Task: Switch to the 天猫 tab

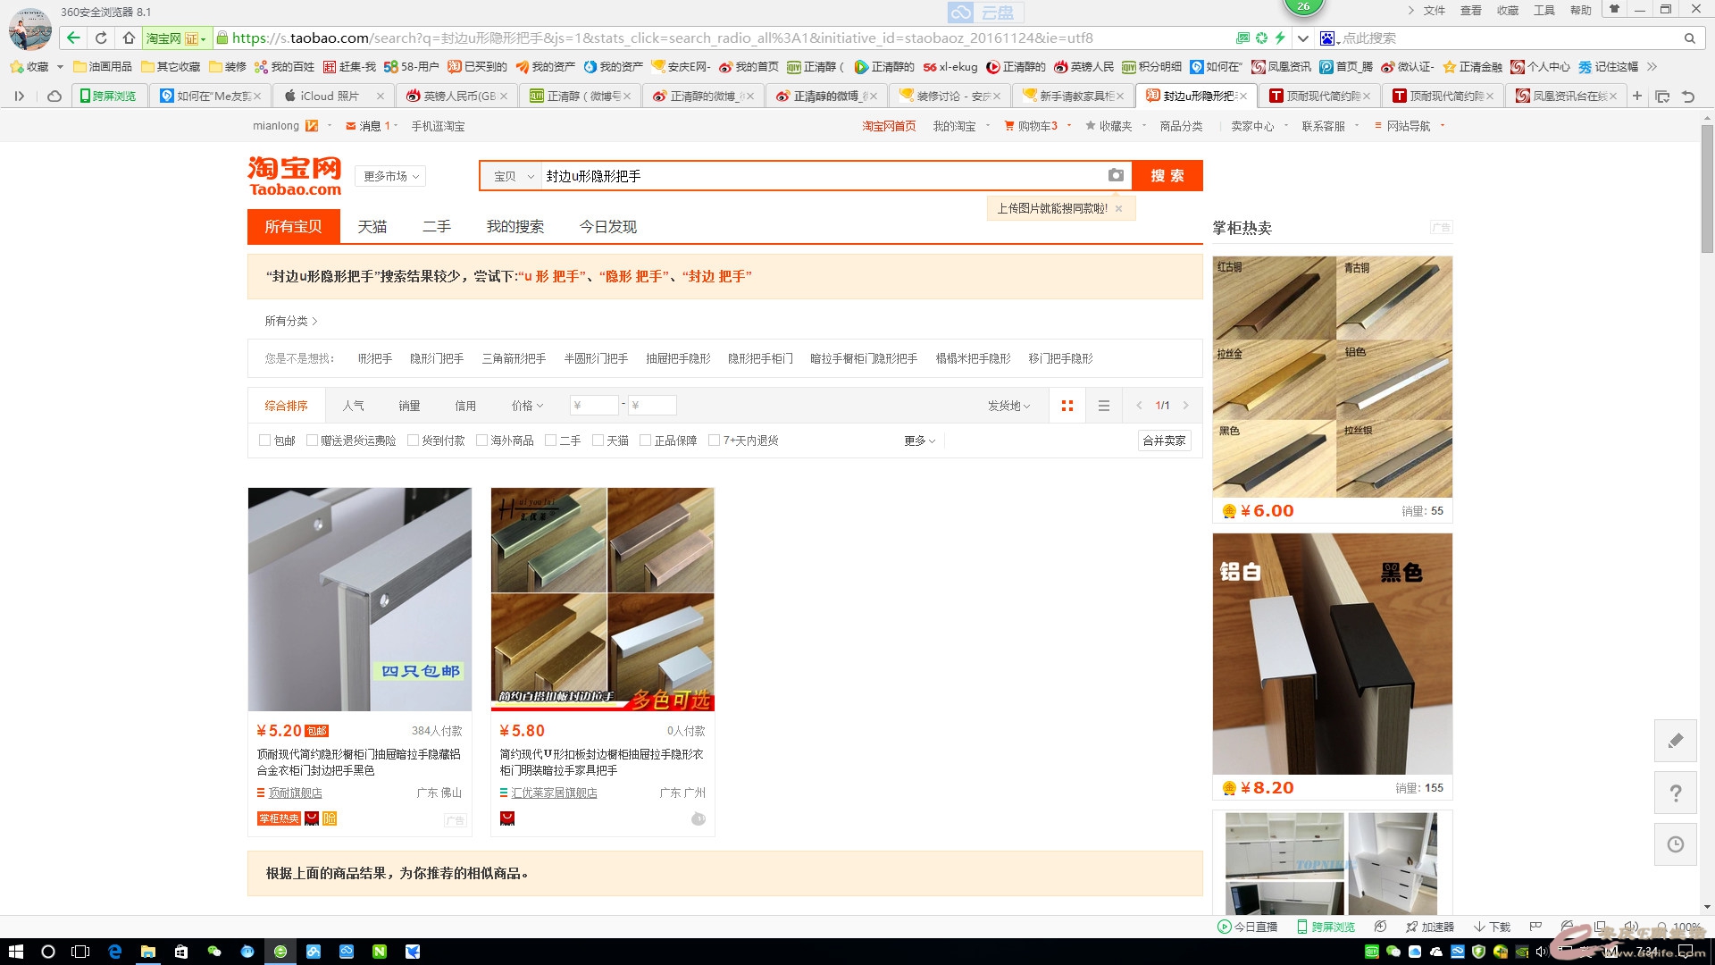Action: pyautogui.click(x=372, y=227)
